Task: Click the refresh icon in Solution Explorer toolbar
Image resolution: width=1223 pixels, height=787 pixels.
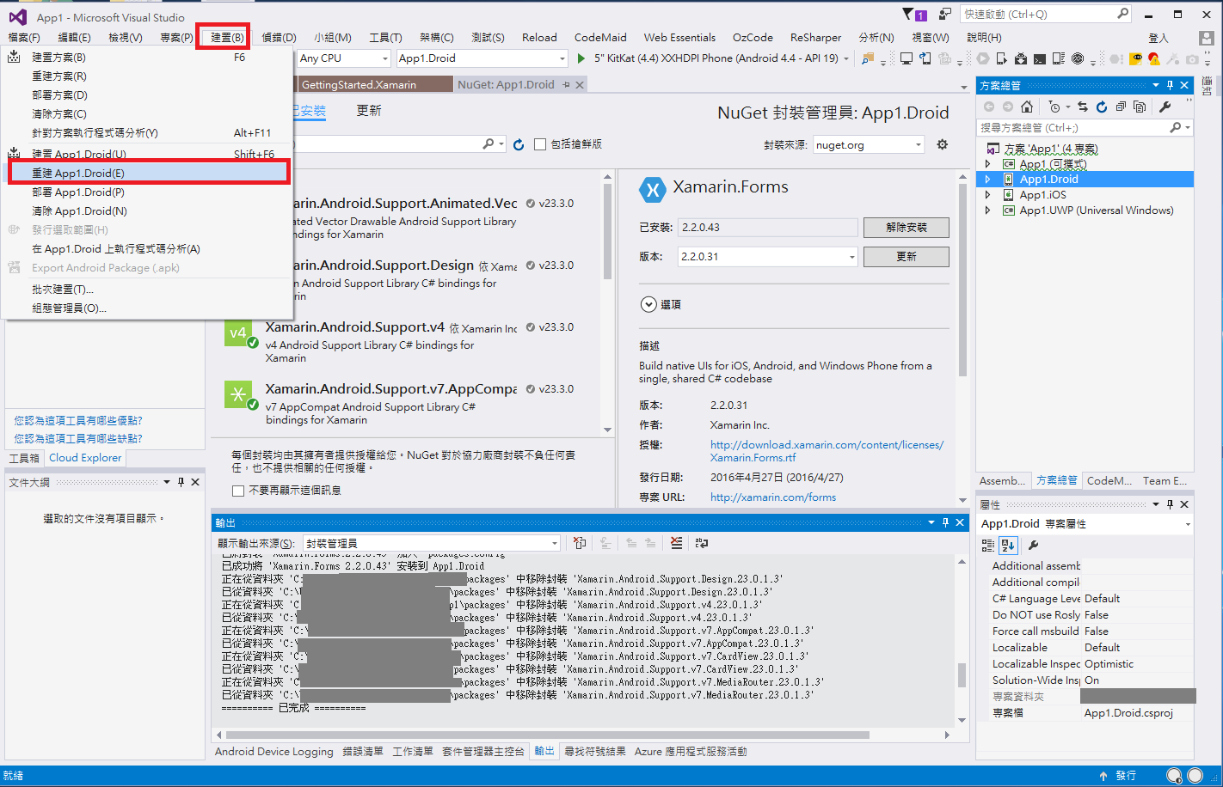Action: [1101, 107]
